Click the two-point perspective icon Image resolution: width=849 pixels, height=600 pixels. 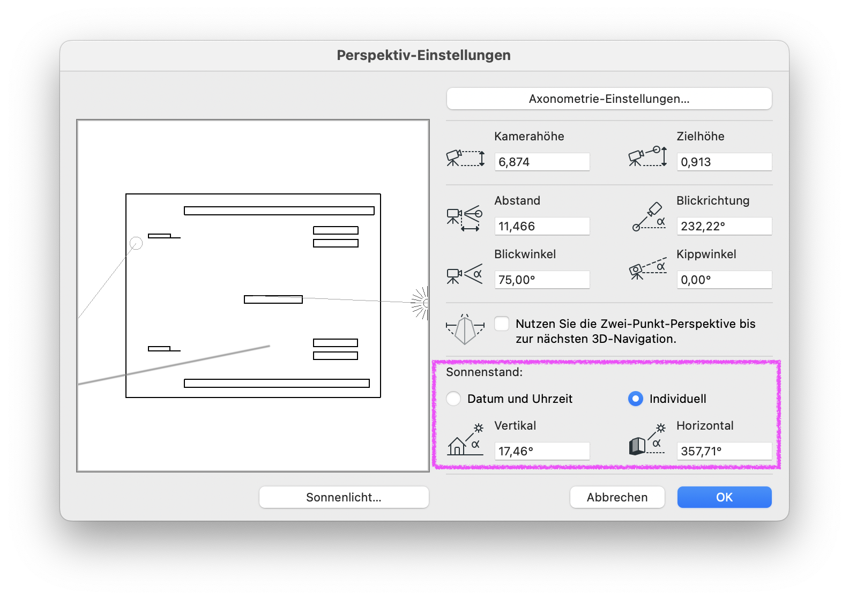465,329
